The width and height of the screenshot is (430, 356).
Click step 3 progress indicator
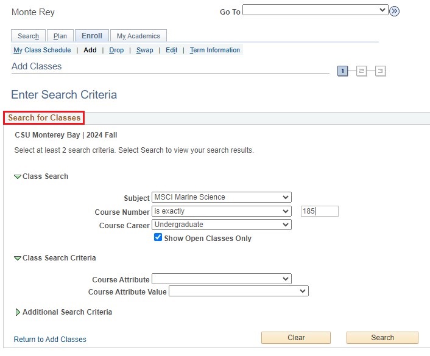pyautogui.click(x=380, y=71)
